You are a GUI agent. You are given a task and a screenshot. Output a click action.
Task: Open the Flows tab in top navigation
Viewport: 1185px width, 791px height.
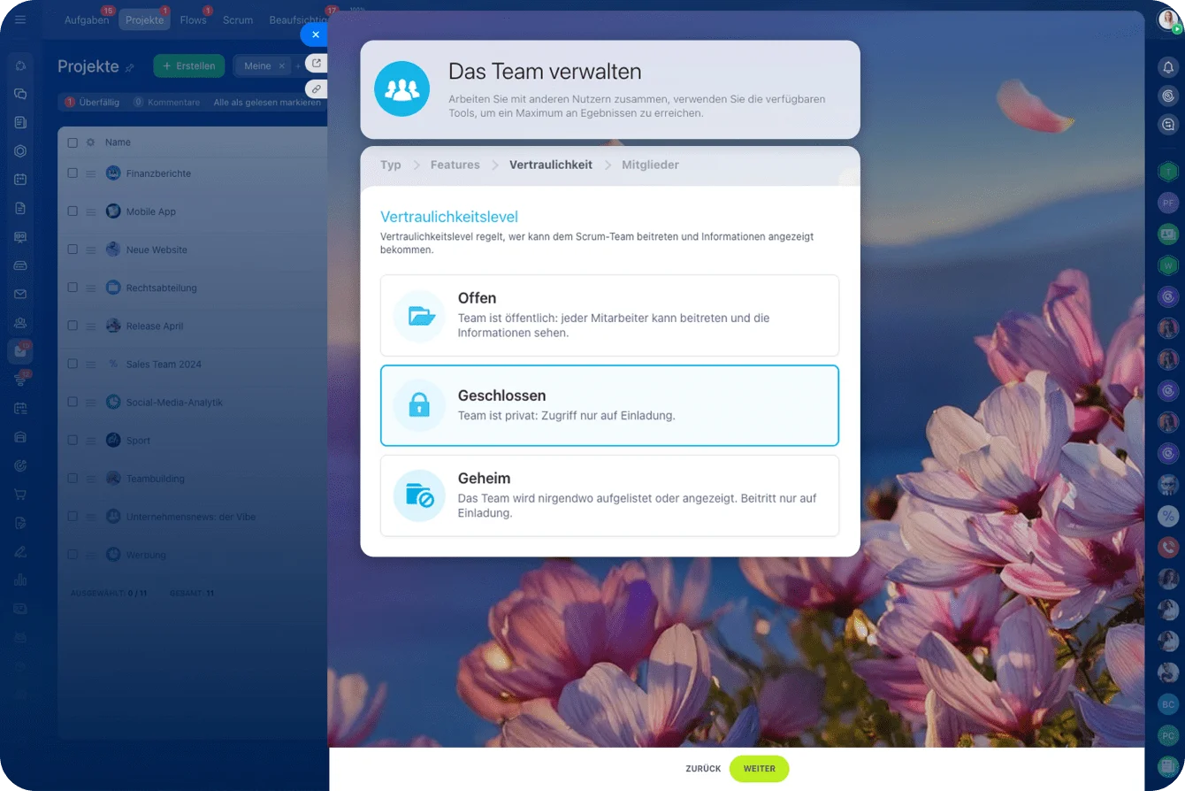click(x=193, y=19)
